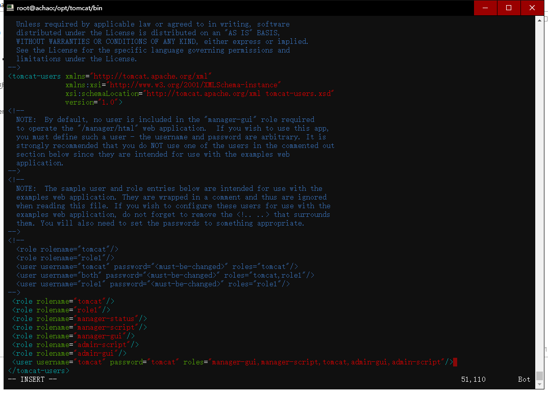
Task: Click the www.w3.org XMLSchema-instance URL
Action: click(x=194, y=85)
